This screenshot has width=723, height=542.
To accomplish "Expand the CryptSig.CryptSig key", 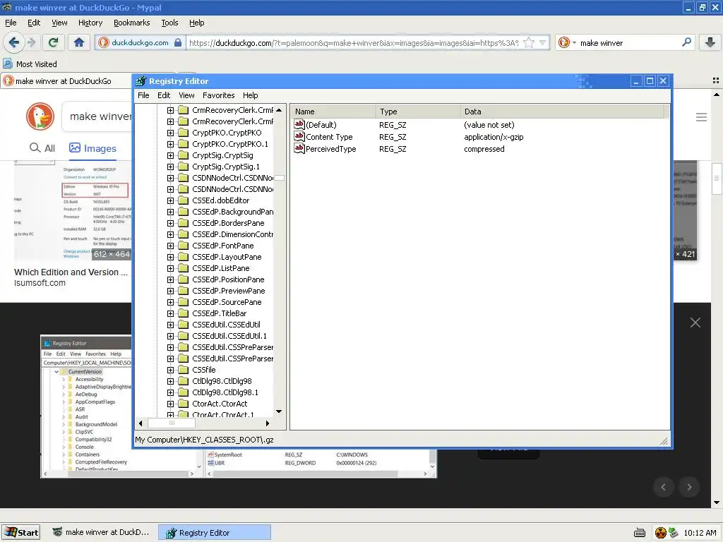I will (x=170, y=155).
